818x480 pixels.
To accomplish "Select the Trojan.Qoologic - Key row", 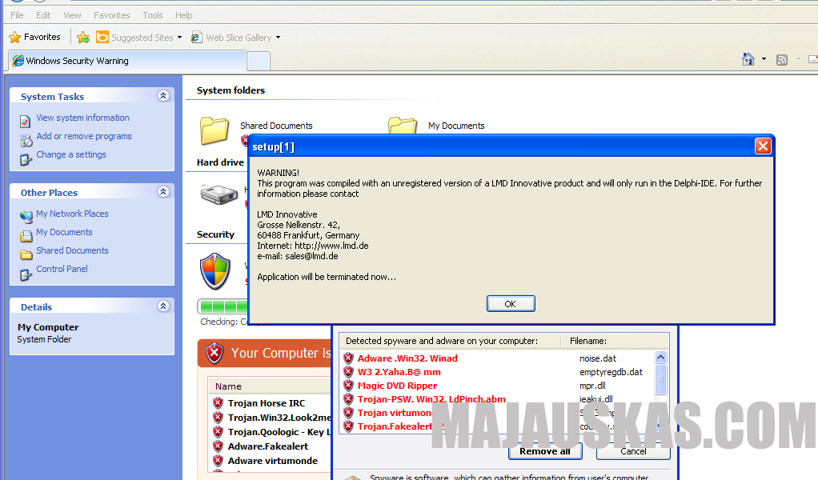I will tap(271, 432).
